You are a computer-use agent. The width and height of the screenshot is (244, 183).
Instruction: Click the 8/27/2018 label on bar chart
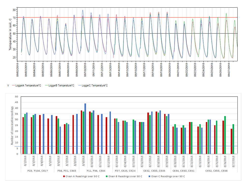[x=233, y=161]
